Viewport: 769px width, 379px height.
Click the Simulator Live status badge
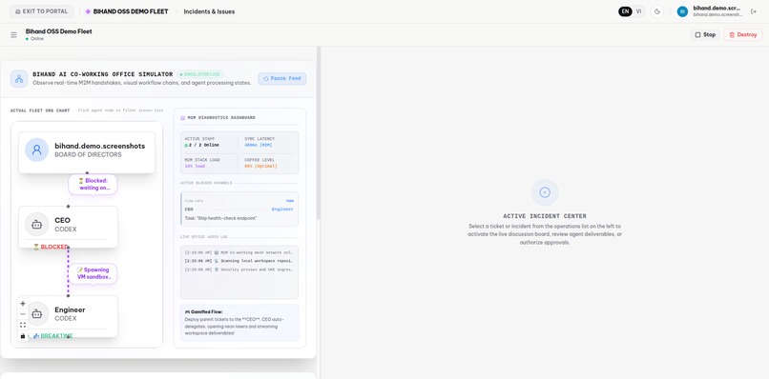click(199, 74)
